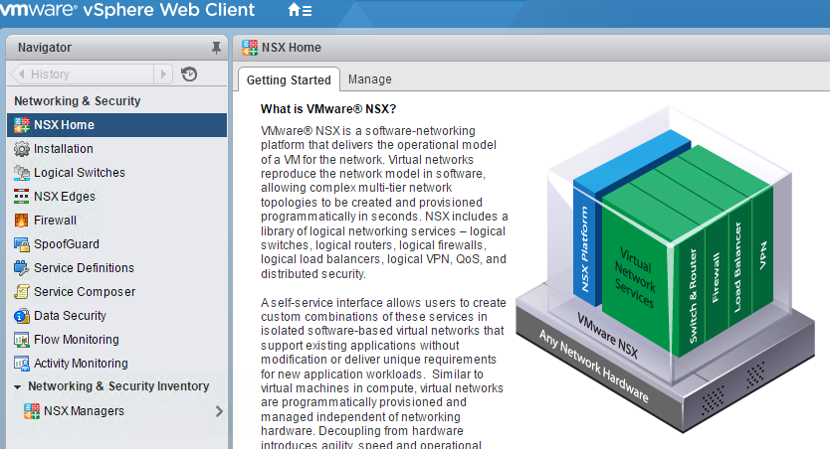
Task: Click the Data Security icon
Action: click(x=22, y=316)
